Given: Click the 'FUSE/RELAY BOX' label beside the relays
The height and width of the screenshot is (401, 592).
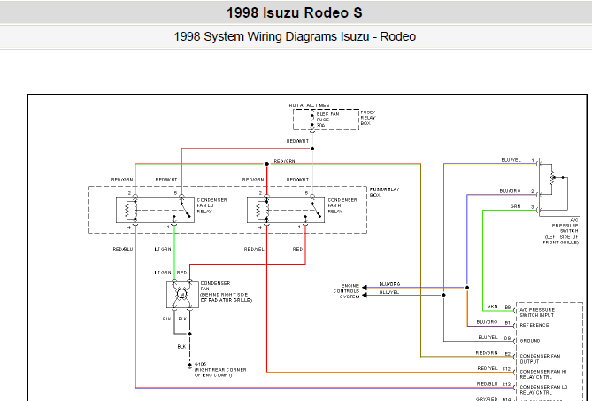Looking at the screenshot, I should click(x=384, y=192).
